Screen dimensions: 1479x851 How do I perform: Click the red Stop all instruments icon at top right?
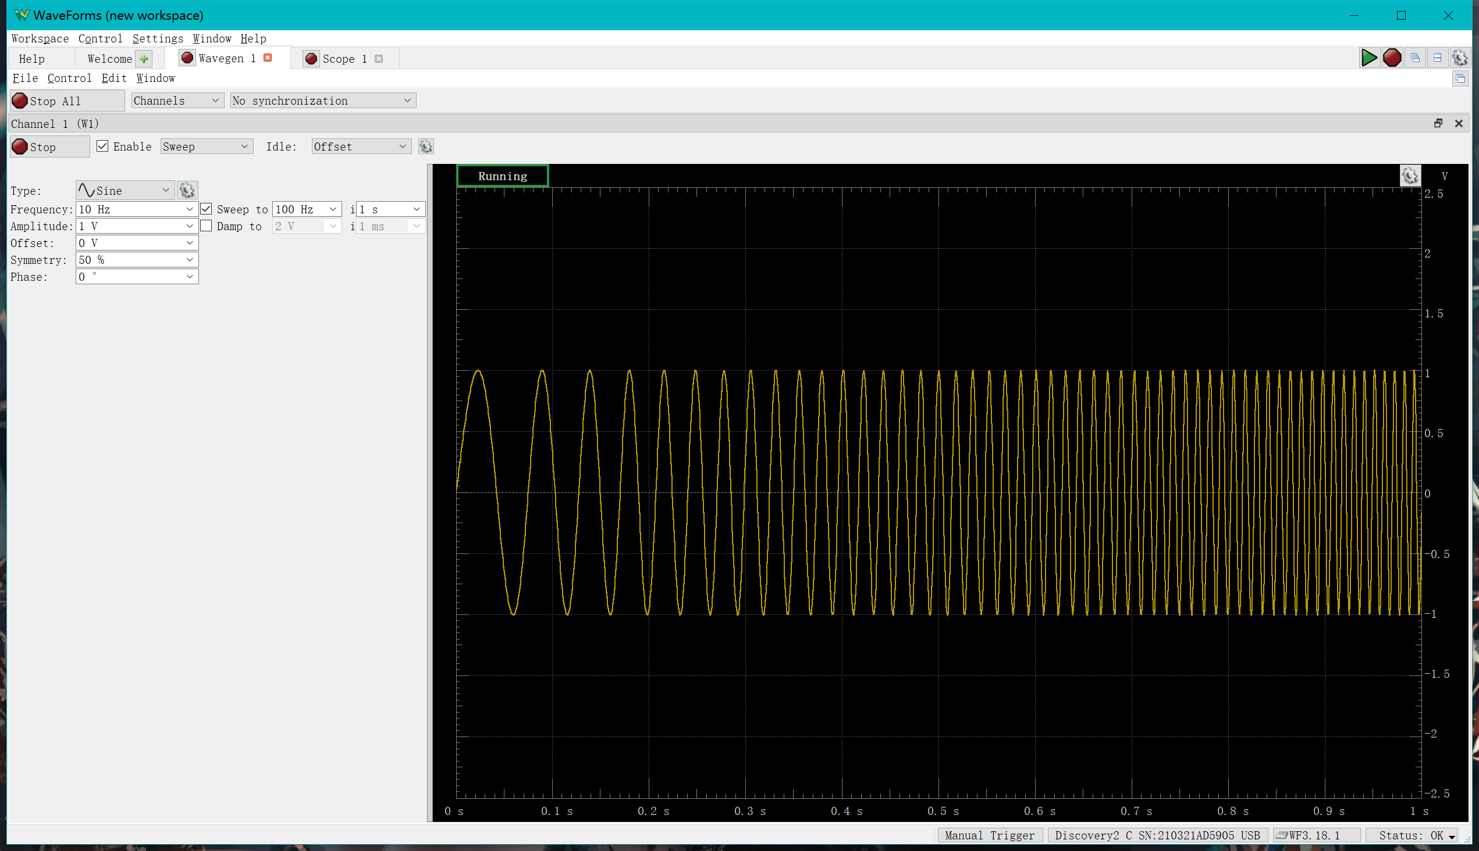click(x=1392, y=58)
